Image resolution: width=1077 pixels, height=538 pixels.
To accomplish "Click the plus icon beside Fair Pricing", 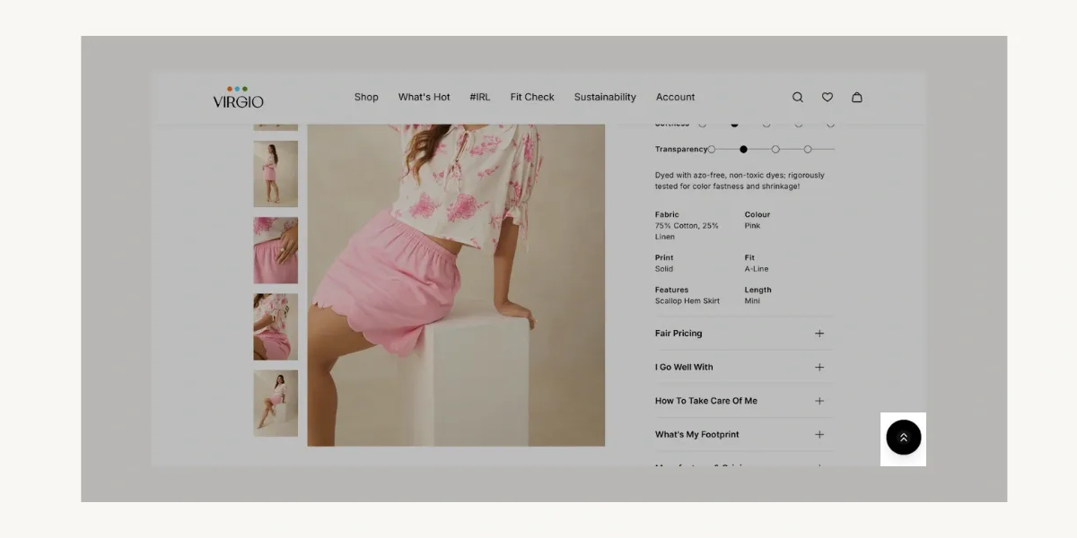I will (819, 333).
